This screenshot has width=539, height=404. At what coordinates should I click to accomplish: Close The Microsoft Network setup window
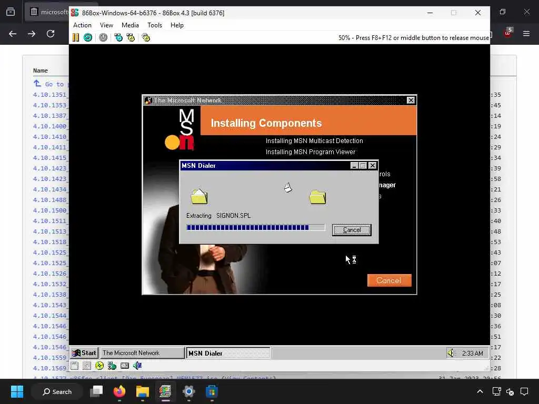click(x=411, y=100)
